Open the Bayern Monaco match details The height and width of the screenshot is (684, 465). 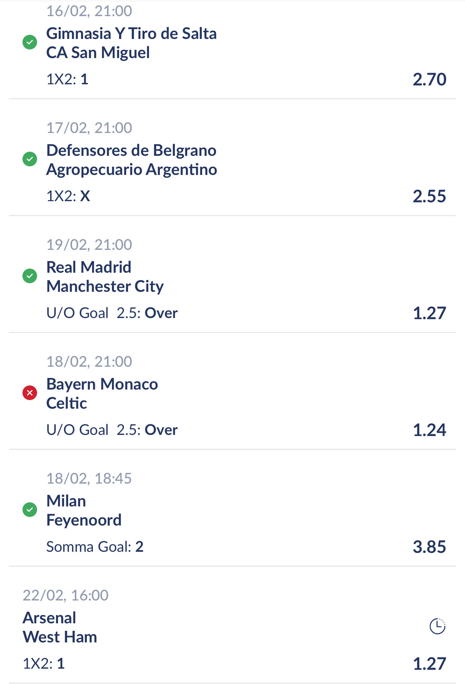(x=102, y=384)
